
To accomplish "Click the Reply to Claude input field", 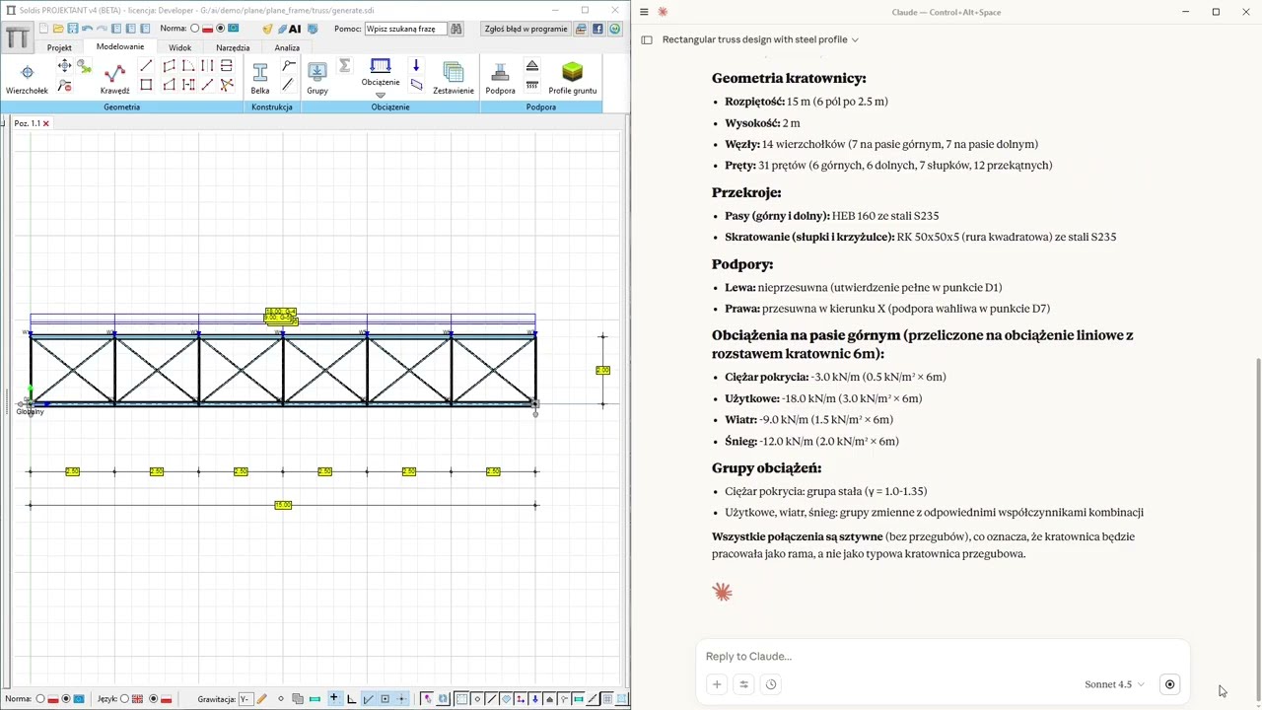I will [x=942, y=657].
